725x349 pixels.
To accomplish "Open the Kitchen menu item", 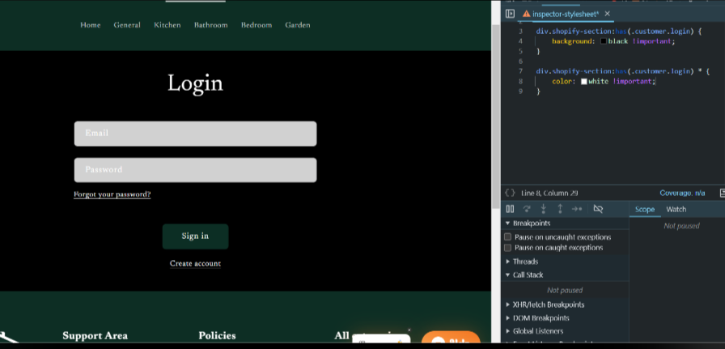I will [167, 25].
